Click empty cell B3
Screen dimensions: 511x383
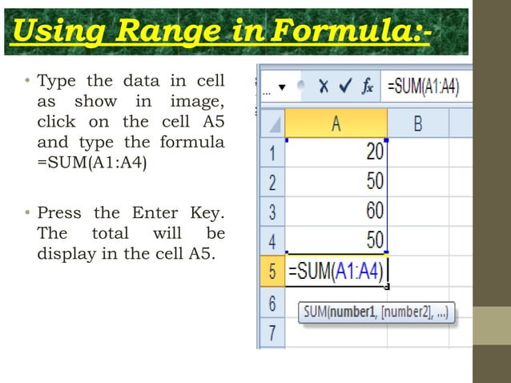(x=418, y=212)
